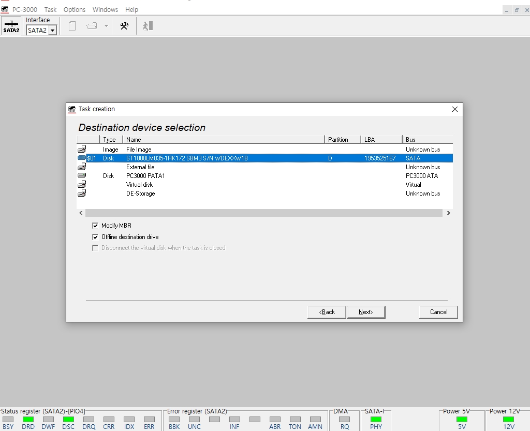Click the Power 12V indicator
The image size is (530, 431).
508,419
